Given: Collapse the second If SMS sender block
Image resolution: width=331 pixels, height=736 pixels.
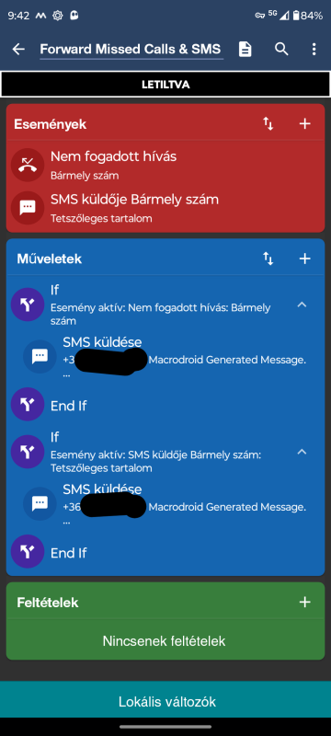Looking at the screenshot, I should pos(302,452).
